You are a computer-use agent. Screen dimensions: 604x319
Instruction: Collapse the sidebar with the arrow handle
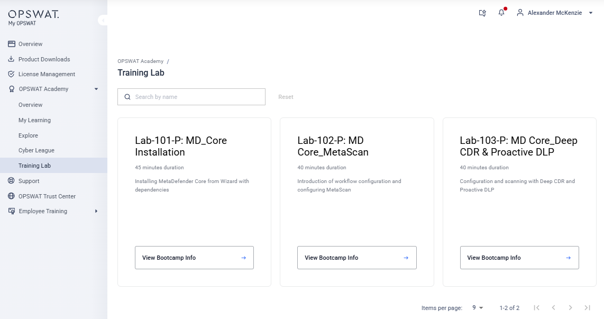(103, 20)
